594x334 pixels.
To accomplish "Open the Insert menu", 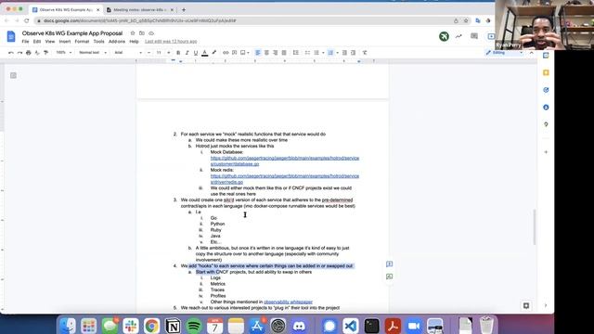I will click(x=65, y=41).
